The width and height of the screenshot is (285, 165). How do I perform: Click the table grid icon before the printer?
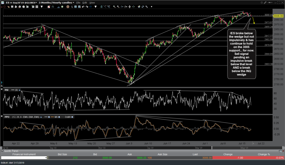tap(12, 7)
